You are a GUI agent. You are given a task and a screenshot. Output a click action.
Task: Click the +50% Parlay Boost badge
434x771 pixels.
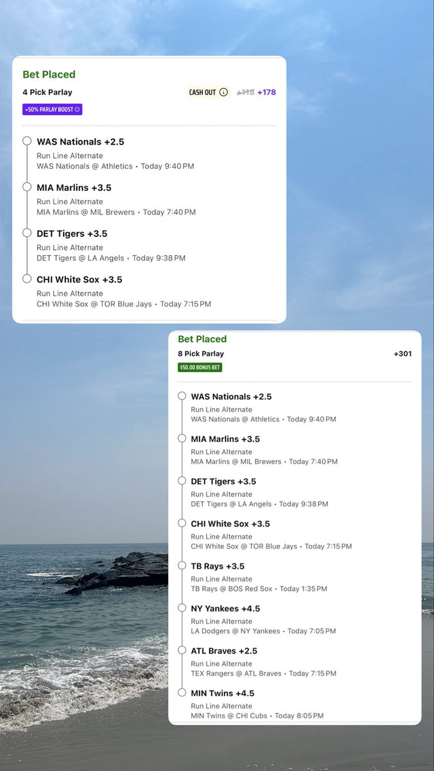(x=53, y=110)
